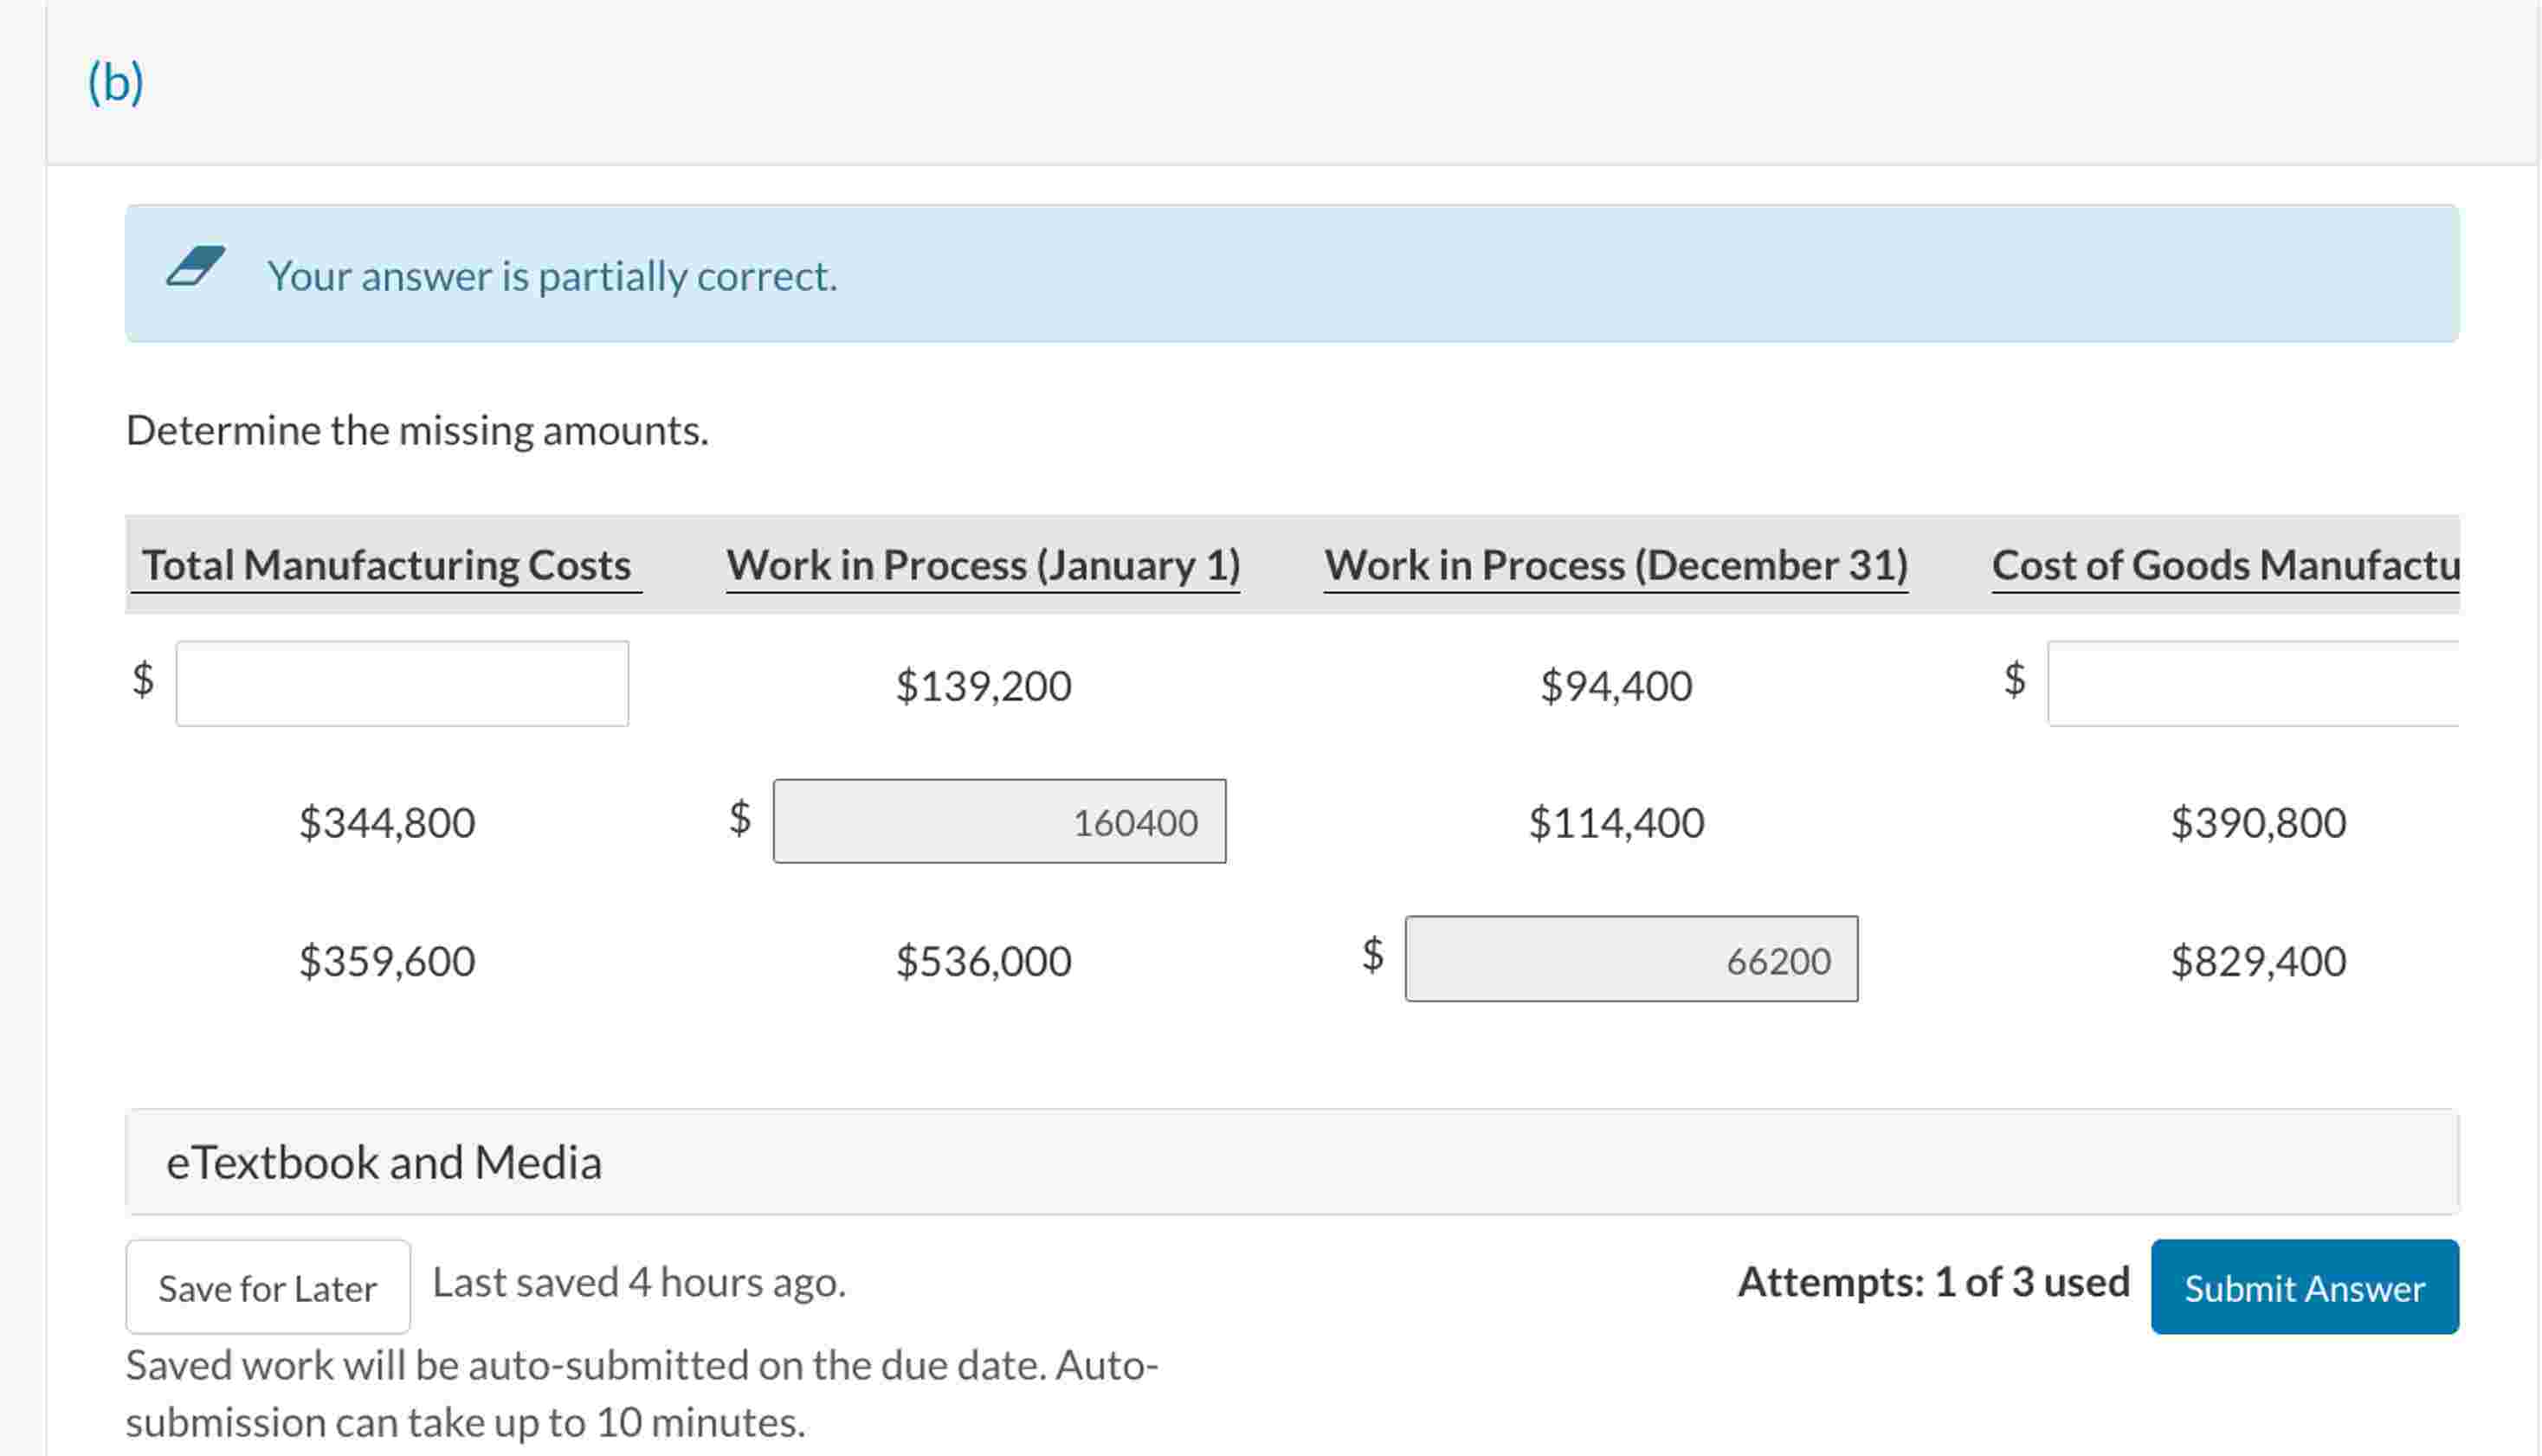
Task: Click the $94,400 value
Action: 1616,686
